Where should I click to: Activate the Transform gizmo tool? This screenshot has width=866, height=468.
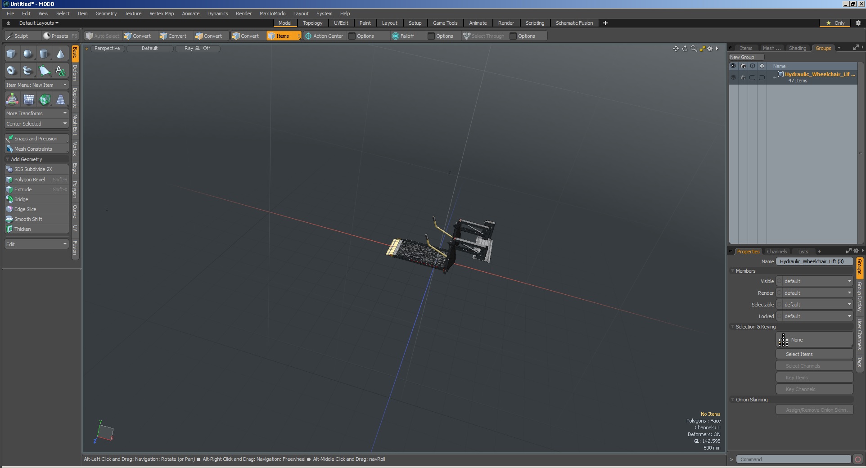pos(12,99)
